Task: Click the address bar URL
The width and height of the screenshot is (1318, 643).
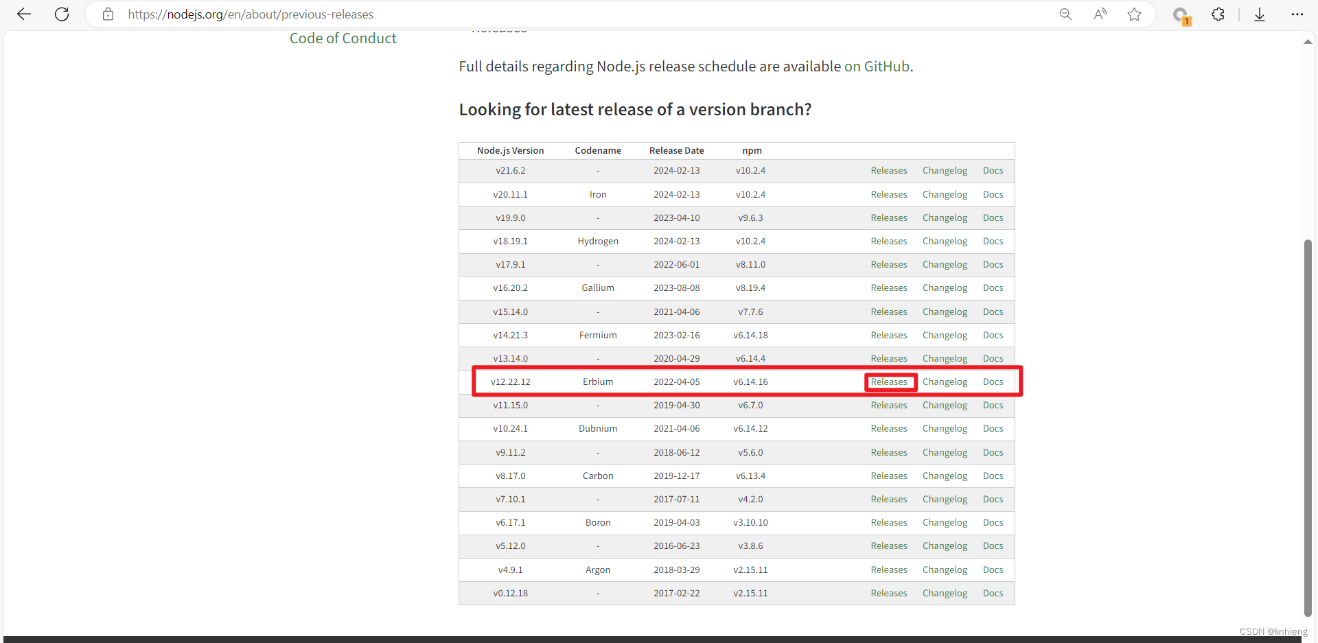Action: (251, 14)
